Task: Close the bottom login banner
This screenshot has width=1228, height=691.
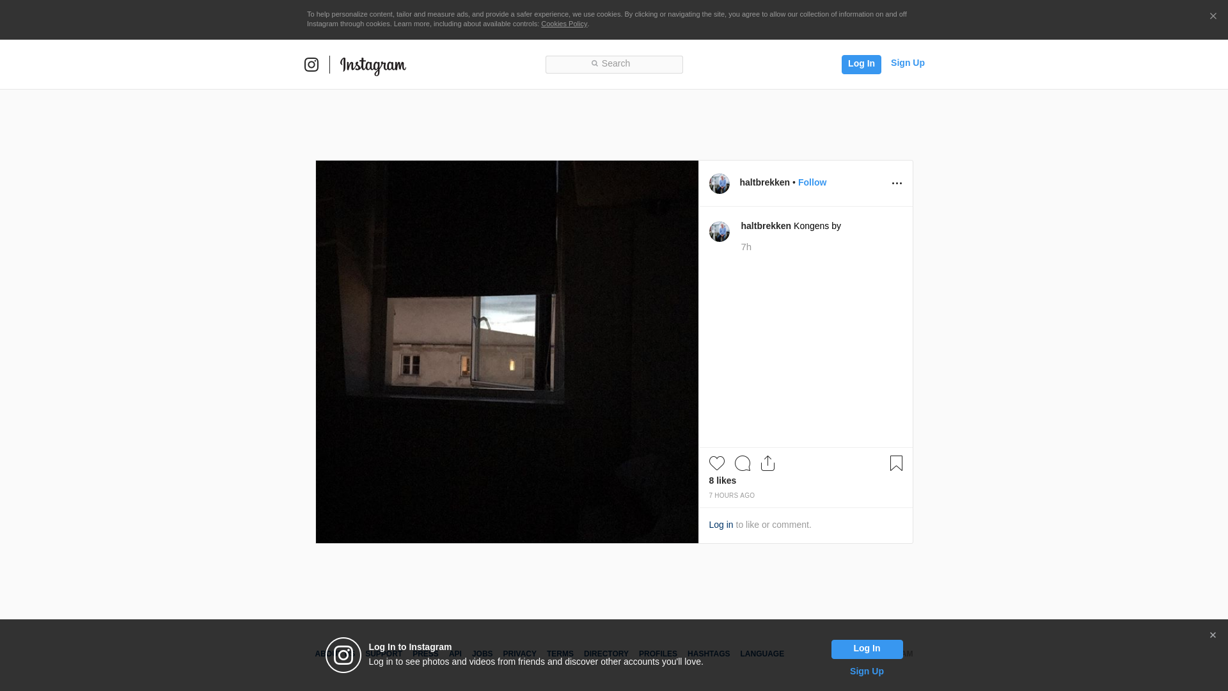Action: click(x=1213, y=635)
